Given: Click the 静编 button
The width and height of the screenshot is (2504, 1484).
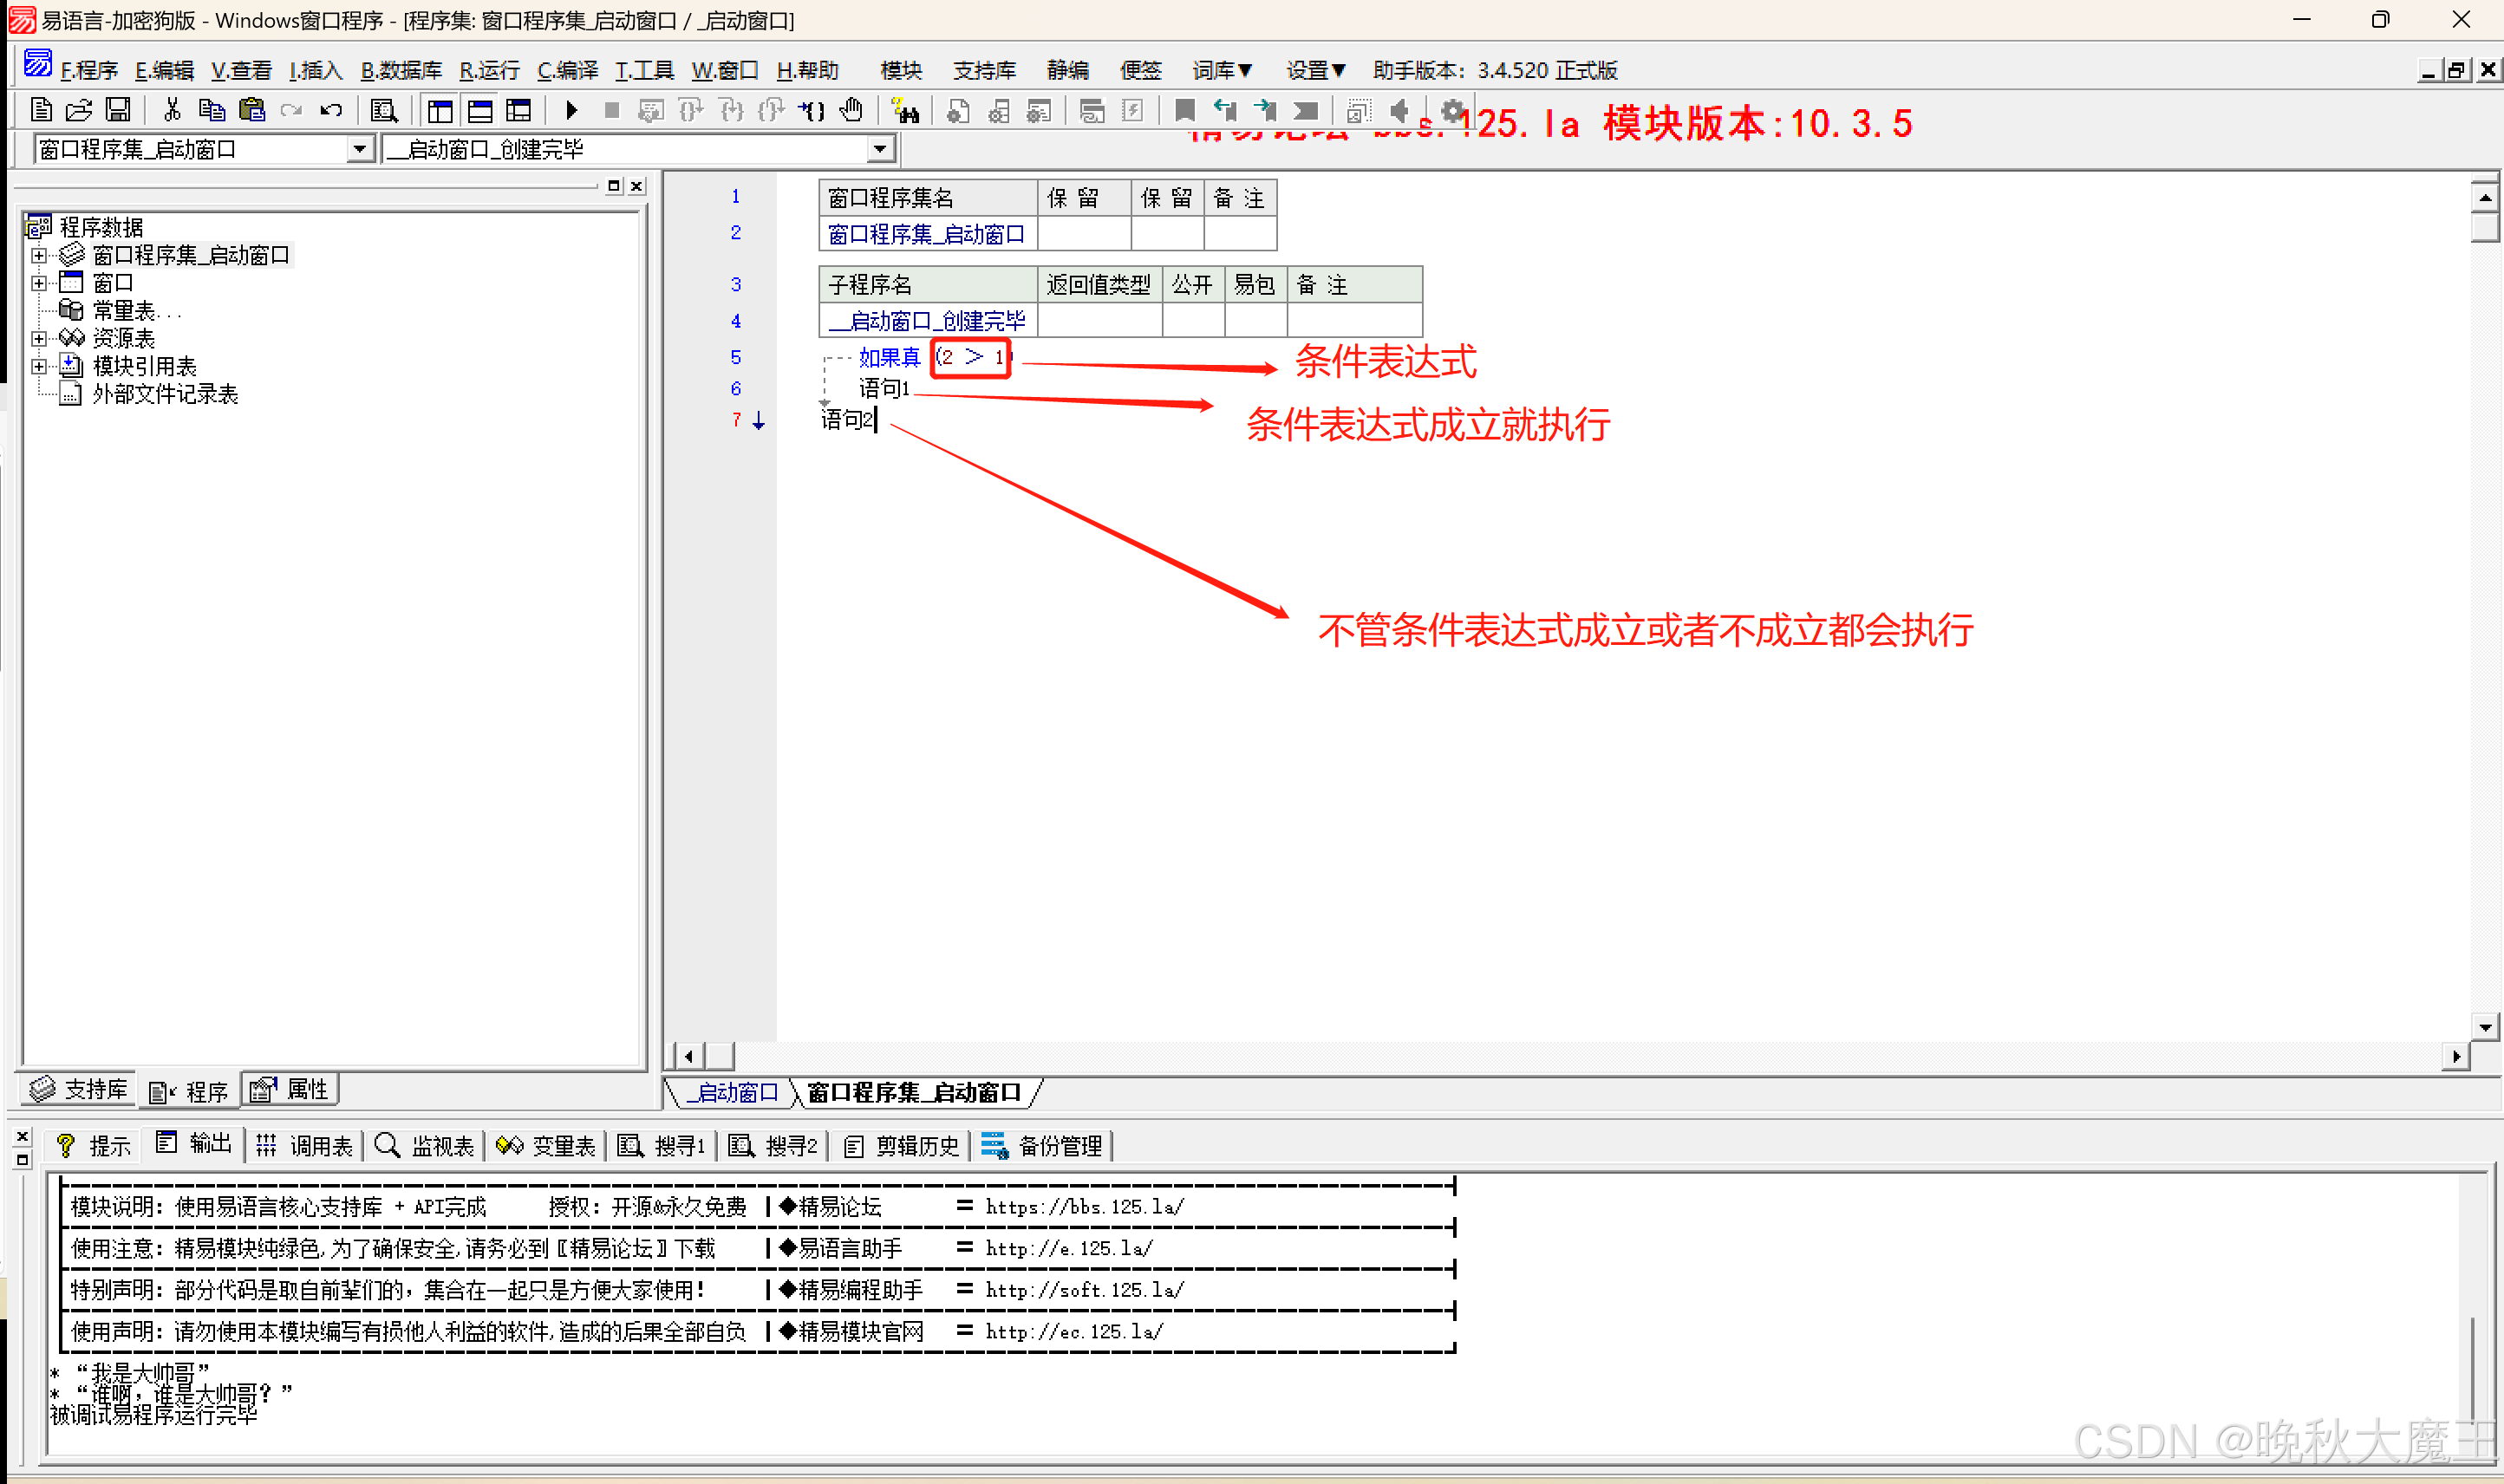Looking at the screenshot, I should pos(1068,70).
